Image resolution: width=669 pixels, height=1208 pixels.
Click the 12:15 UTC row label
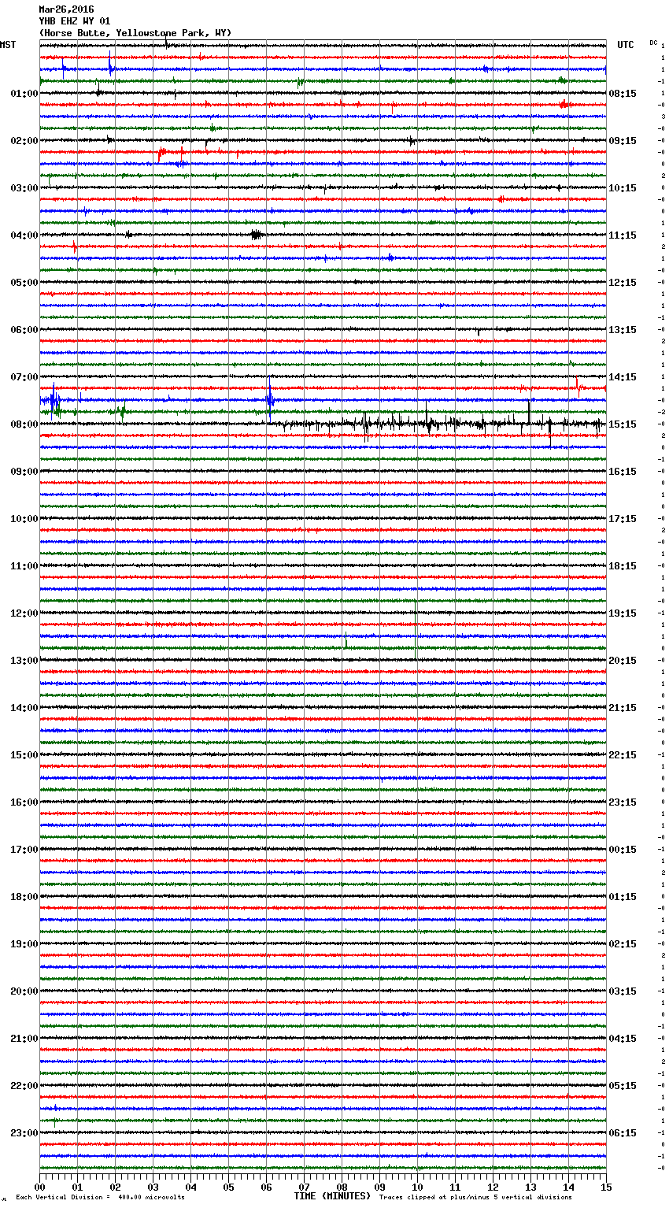click(623, 283)
